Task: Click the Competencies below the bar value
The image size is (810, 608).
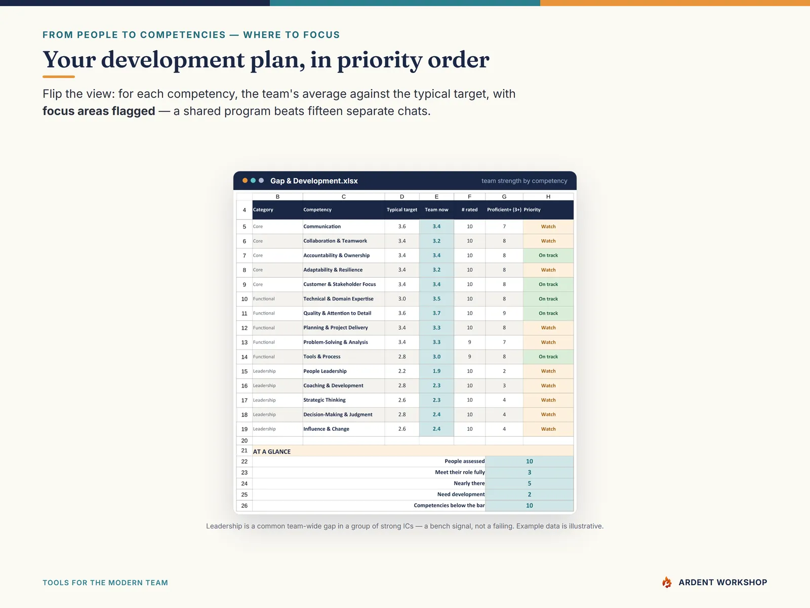Action: [530, 506]
